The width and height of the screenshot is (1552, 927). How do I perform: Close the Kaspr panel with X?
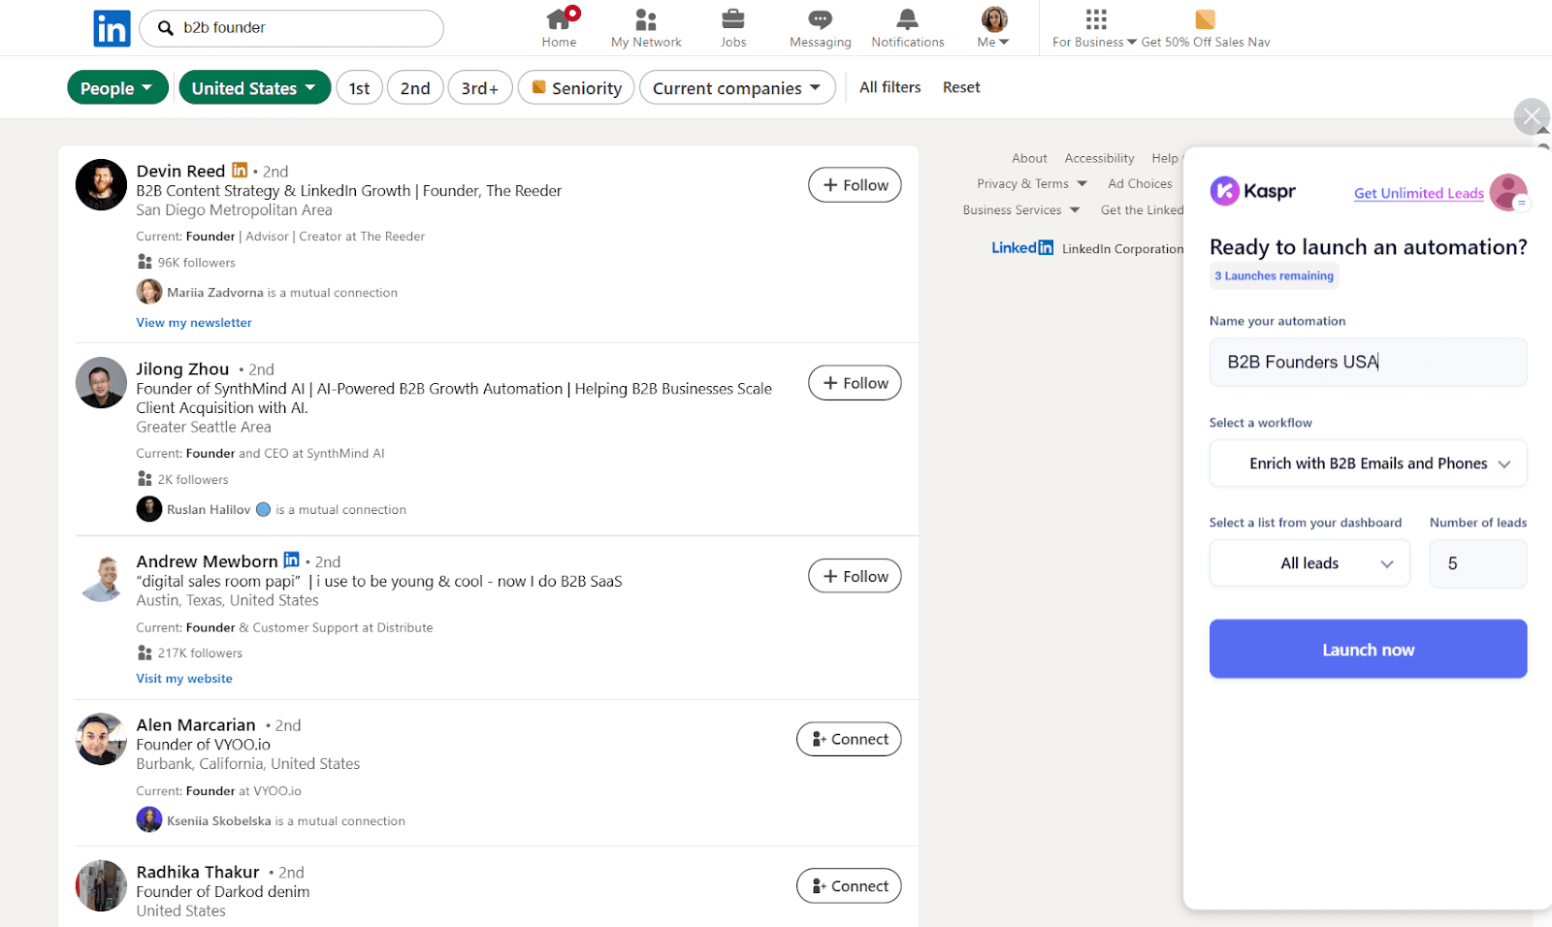coord(1531,117)
